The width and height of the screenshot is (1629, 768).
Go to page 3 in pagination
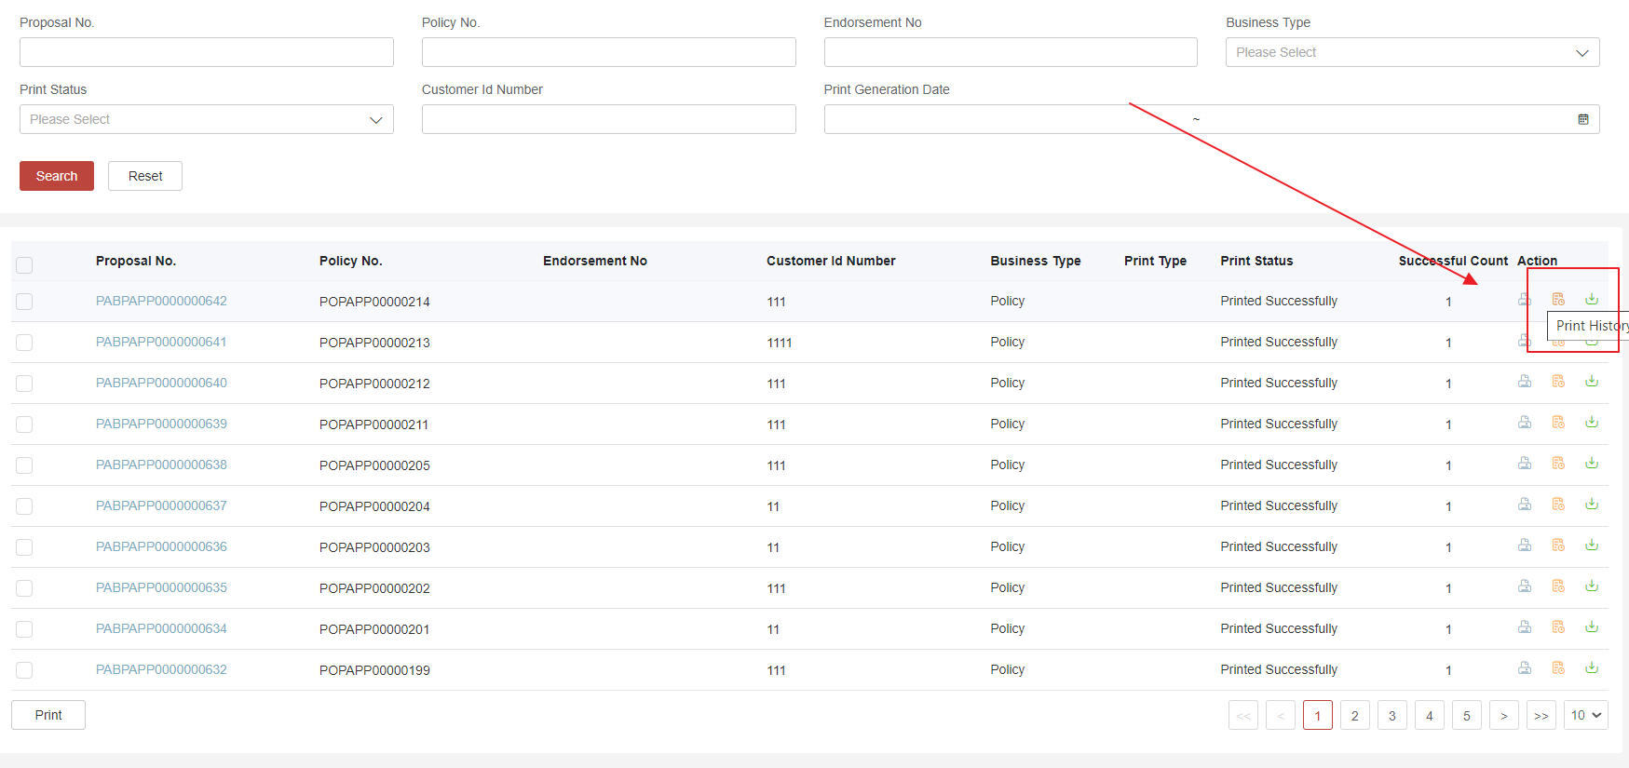pyautogui.click(x=1391, y=715)
